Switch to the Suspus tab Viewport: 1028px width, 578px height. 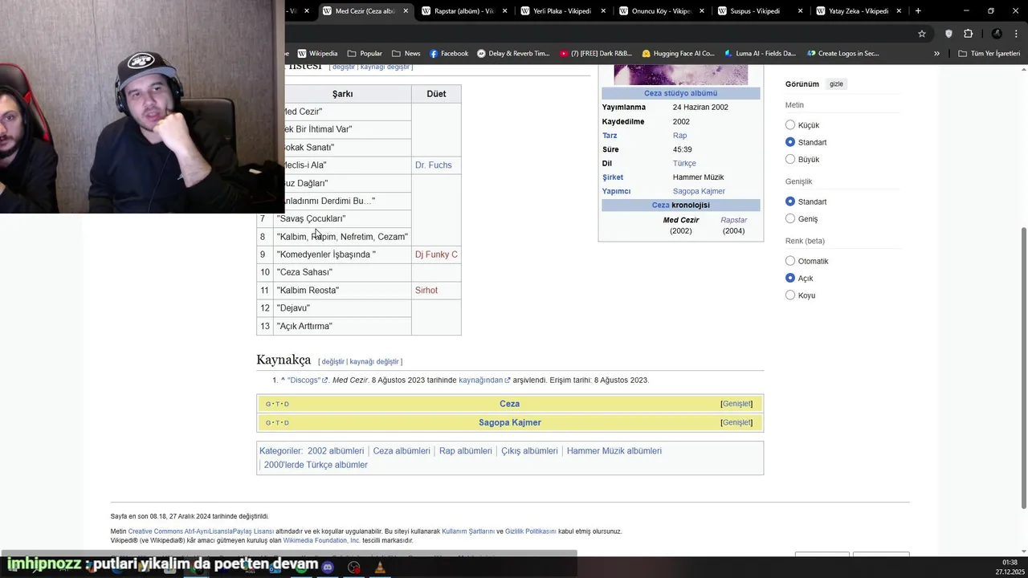[758, 11]
